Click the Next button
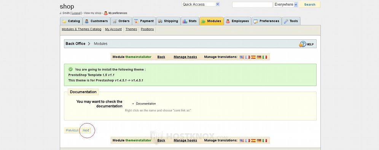Viewport: 379px width, 150px height. (86, 130)
